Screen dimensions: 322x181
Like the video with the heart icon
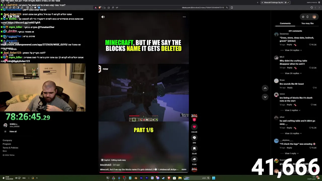click(x=194, y=127)
